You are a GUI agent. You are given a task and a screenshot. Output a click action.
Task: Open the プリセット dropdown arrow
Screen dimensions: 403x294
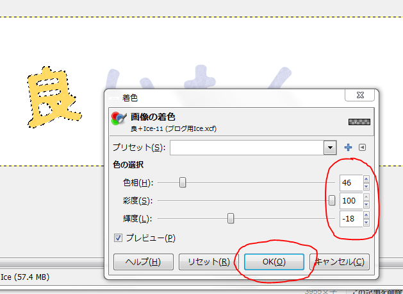(x=330, y=148)
